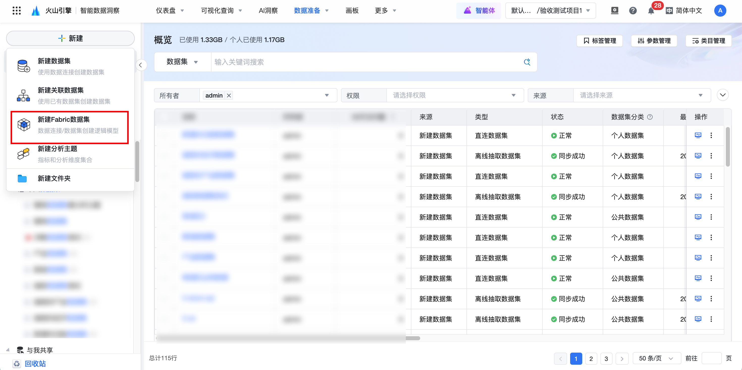This screenshot has width=742, height=370.
Task: Click the AI search icon in the search box
Action: (x=527, y=62)
